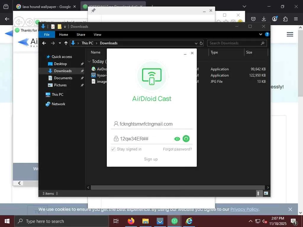Dismiss the cookie notice banner
Image resolution: width=303 pixels, height=227 pixels.
(x=290, y=210)
